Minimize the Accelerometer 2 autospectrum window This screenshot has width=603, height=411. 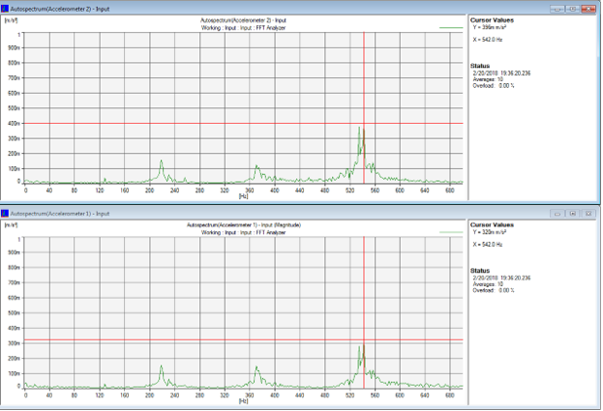point(558,7)
